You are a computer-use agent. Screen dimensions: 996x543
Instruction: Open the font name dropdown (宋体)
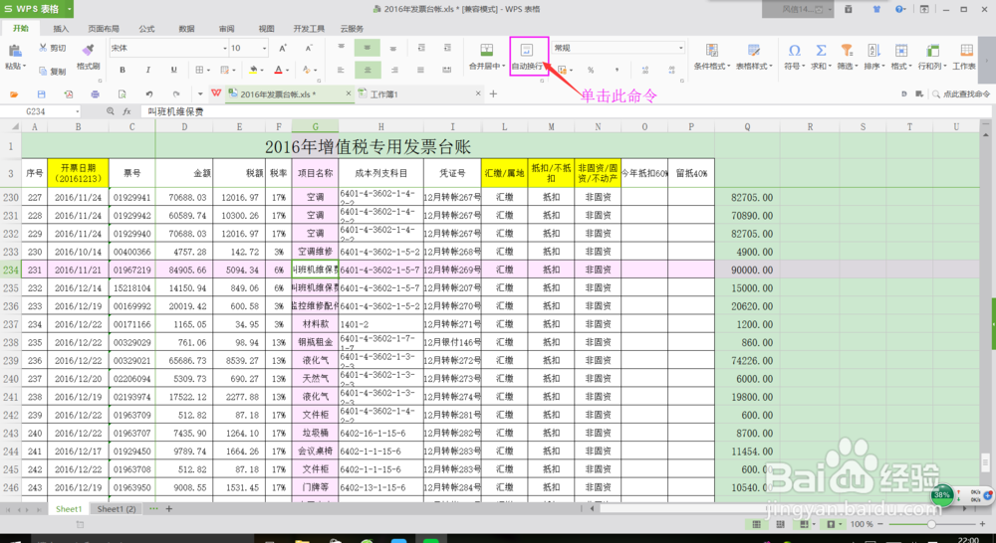[225, 48]
